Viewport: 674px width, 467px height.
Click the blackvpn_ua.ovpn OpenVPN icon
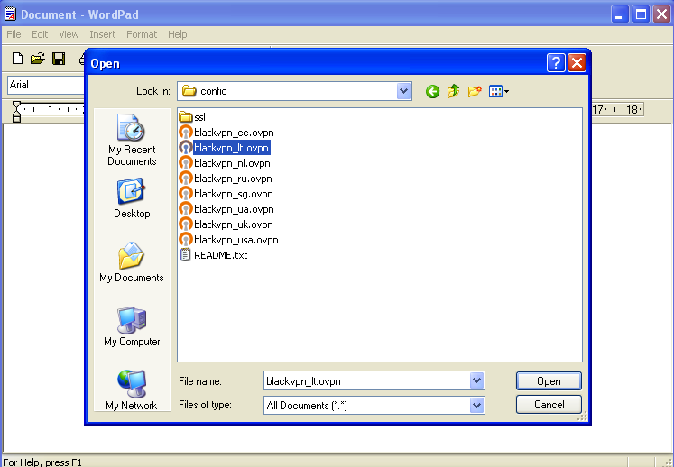(x=185, y=209)
